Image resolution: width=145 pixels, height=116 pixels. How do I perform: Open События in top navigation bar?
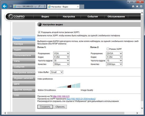tap(93, 17)
